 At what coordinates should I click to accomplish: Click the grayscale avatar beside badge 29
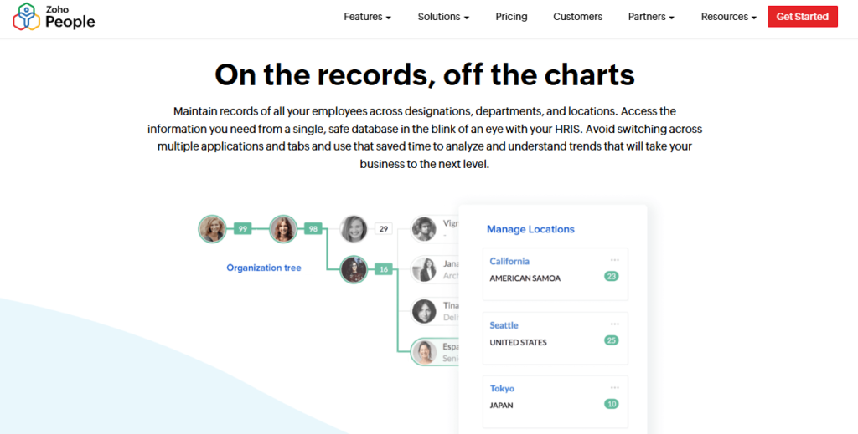354,229
